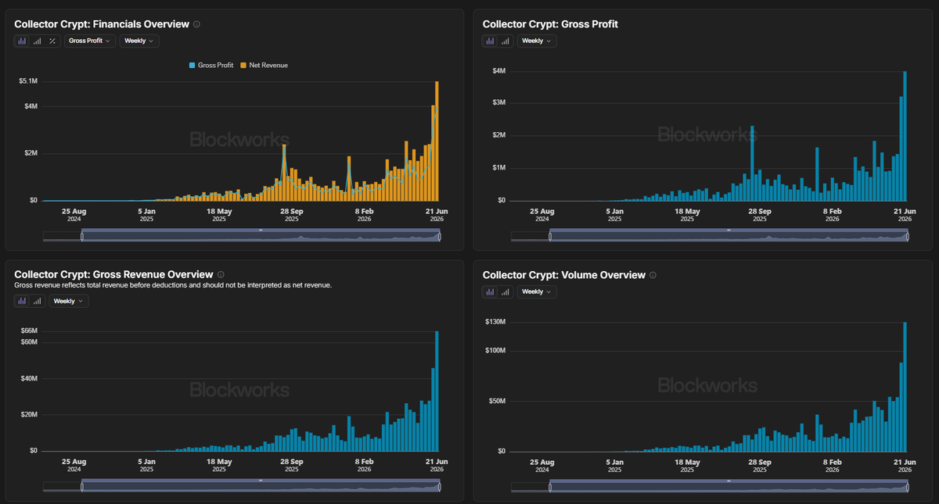Click Financials Overview range slider right handle
The height and width of the screenshot is (504, 939).
440,235
